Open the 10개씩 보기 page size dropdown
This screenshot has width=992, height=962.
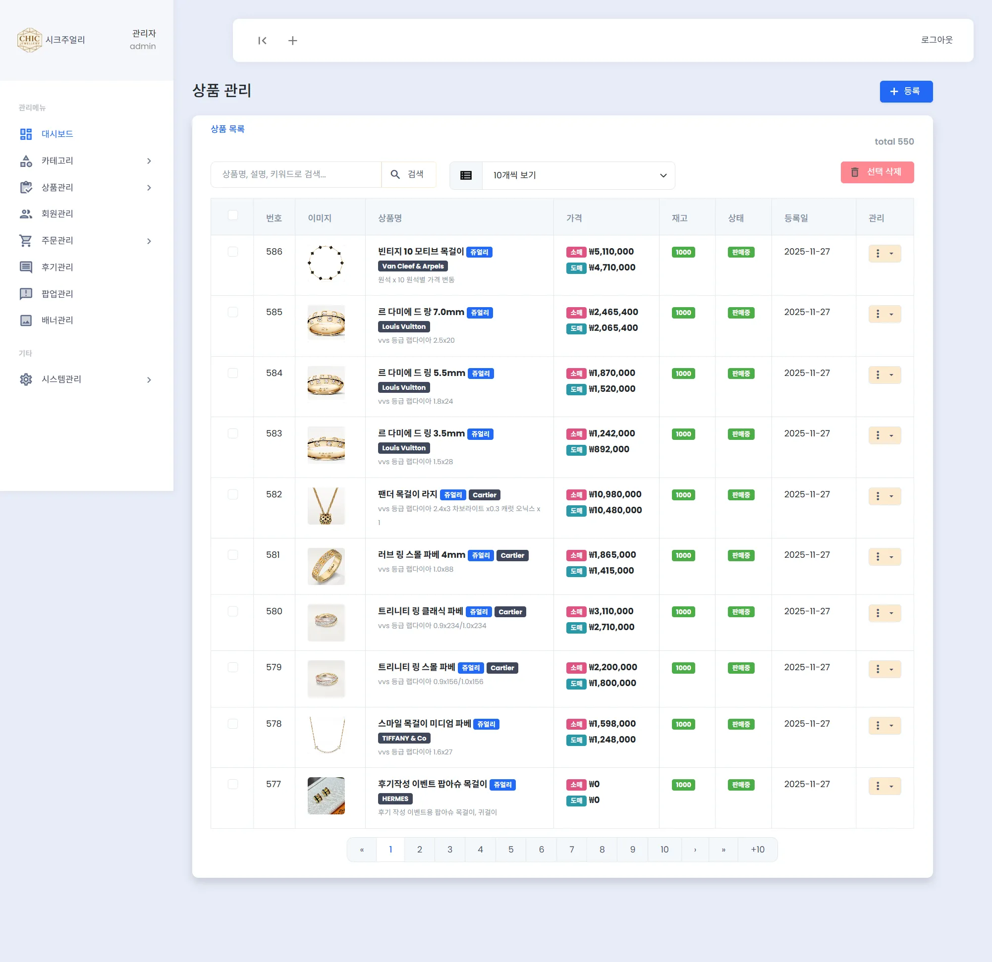coord(578,175)
